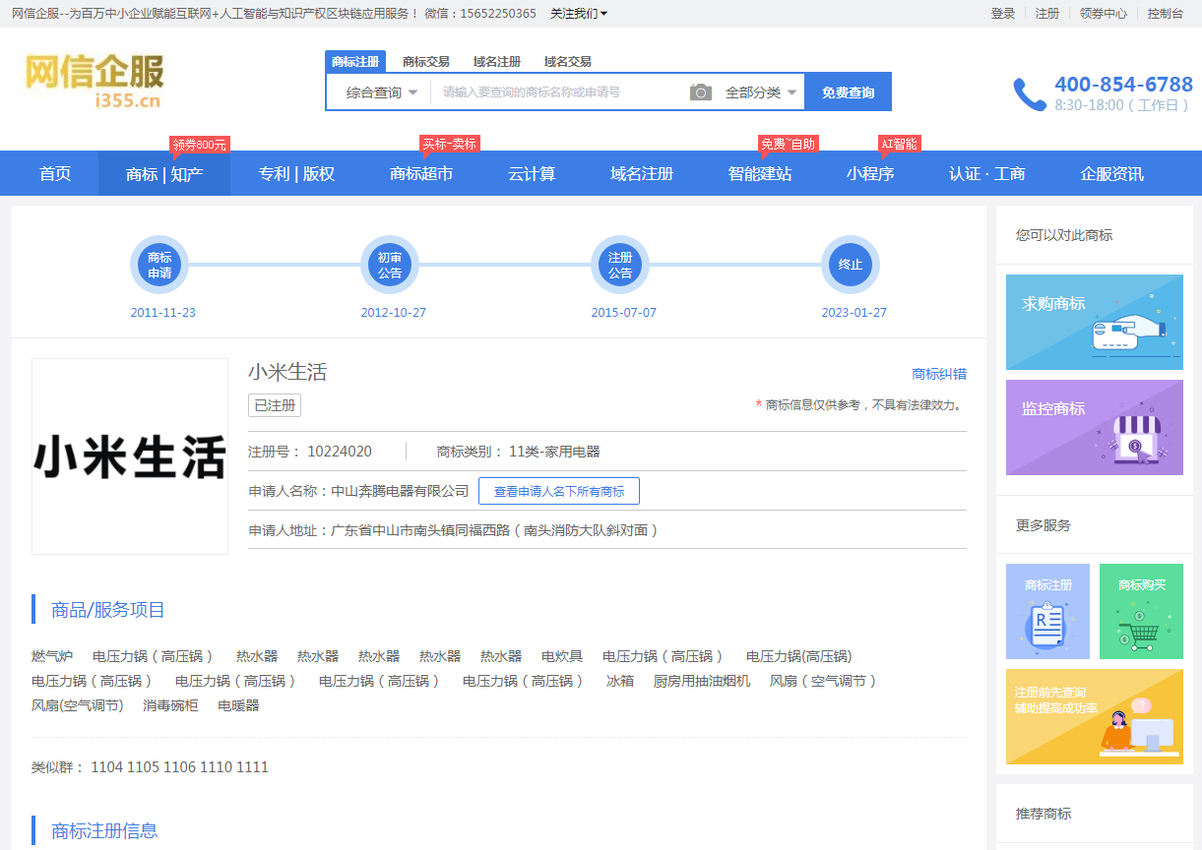Click the 初审公告 timeline circle
Image resolution: width=1202 pixels, height=850 pixels.
(390, 265)
